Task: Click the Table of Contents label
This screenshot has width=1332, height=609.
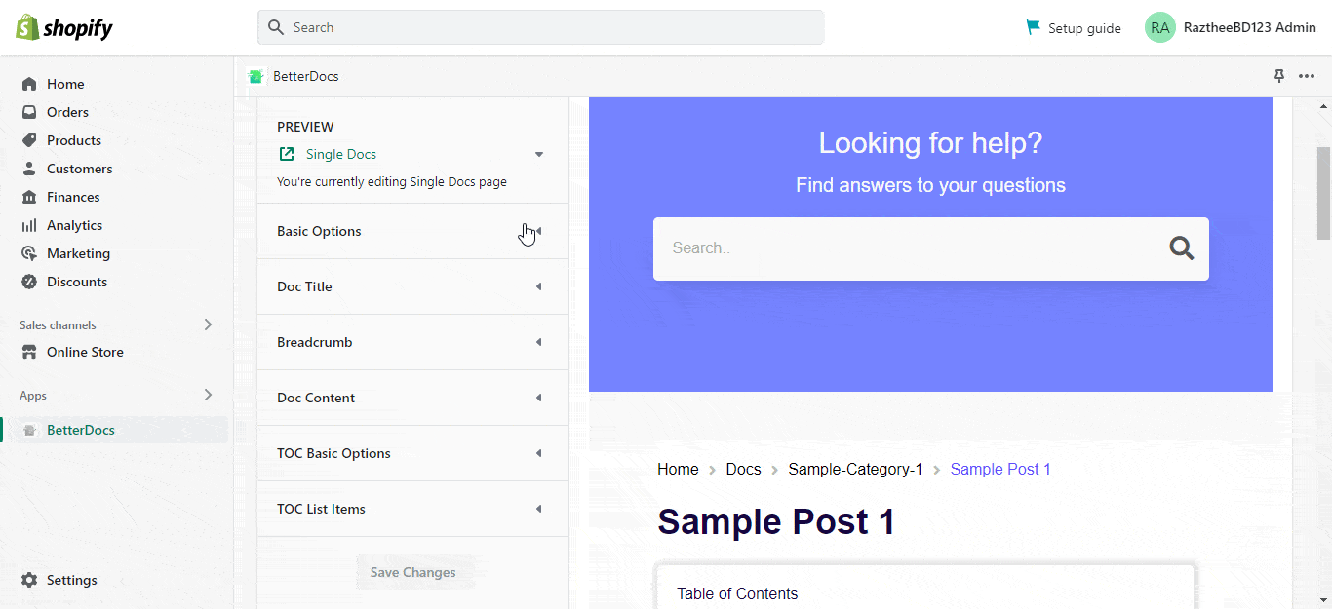Action: (737, 593)
